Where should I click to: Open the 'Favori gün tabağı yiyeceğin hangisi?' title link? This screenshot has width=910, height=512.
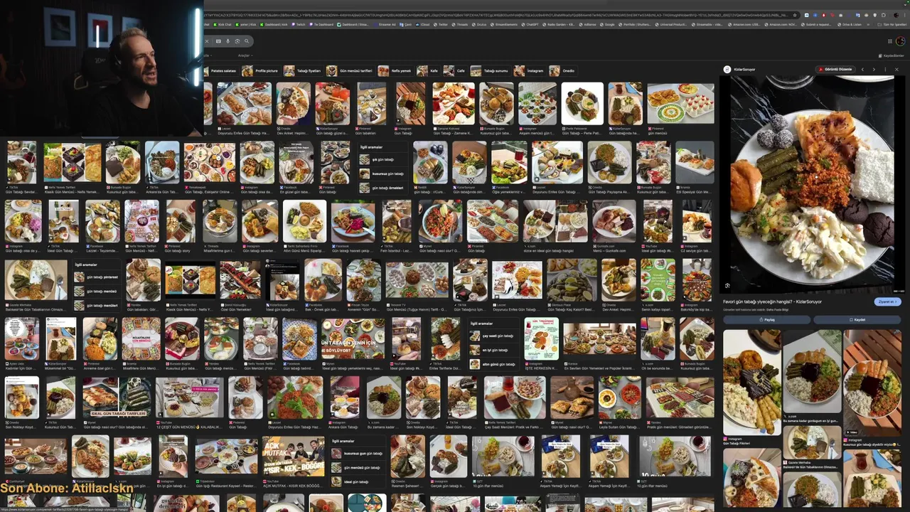point(772,302)
